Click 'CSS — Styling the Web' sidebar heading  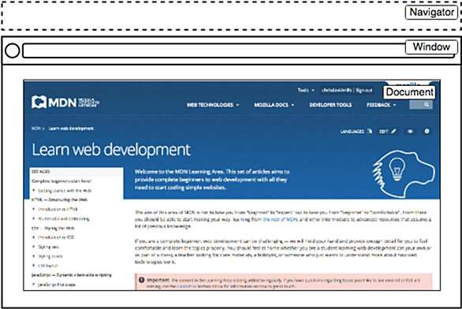pos(53,228)
